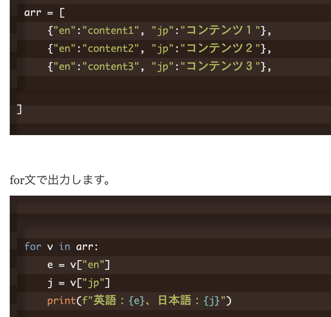Click the "日本語" text in the print string

175,301
